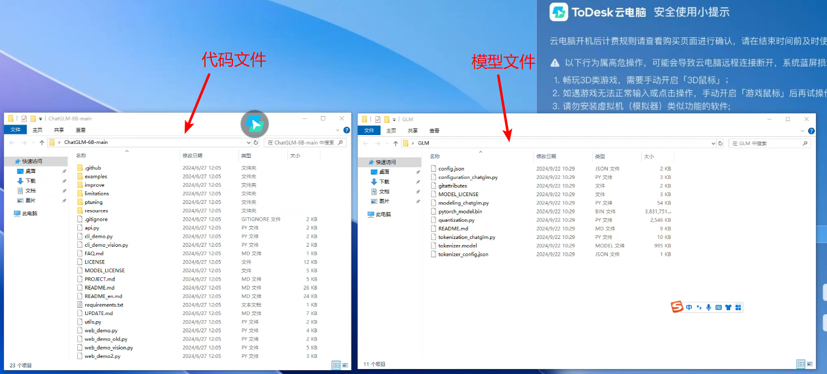Go up one level in GLM window

pyautogui.click(x=395, y=143)
